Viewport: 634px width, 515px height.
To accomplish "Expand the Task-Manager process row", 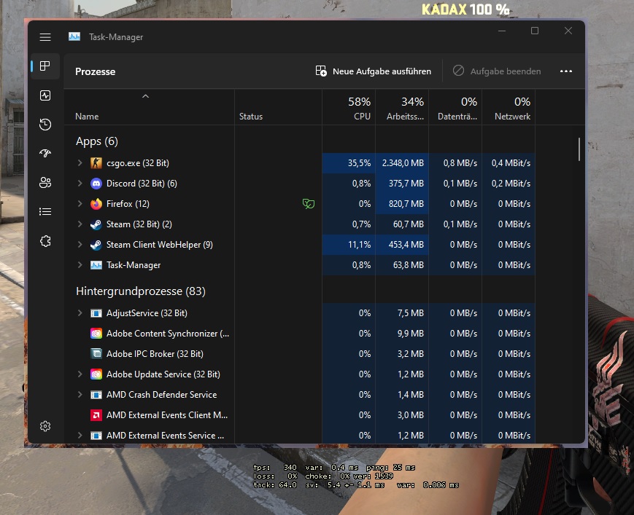I will 80,265.
